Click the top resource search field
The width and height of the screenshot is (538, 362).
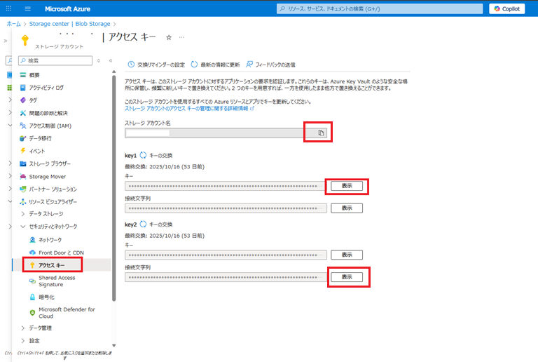tap(380, 8)
